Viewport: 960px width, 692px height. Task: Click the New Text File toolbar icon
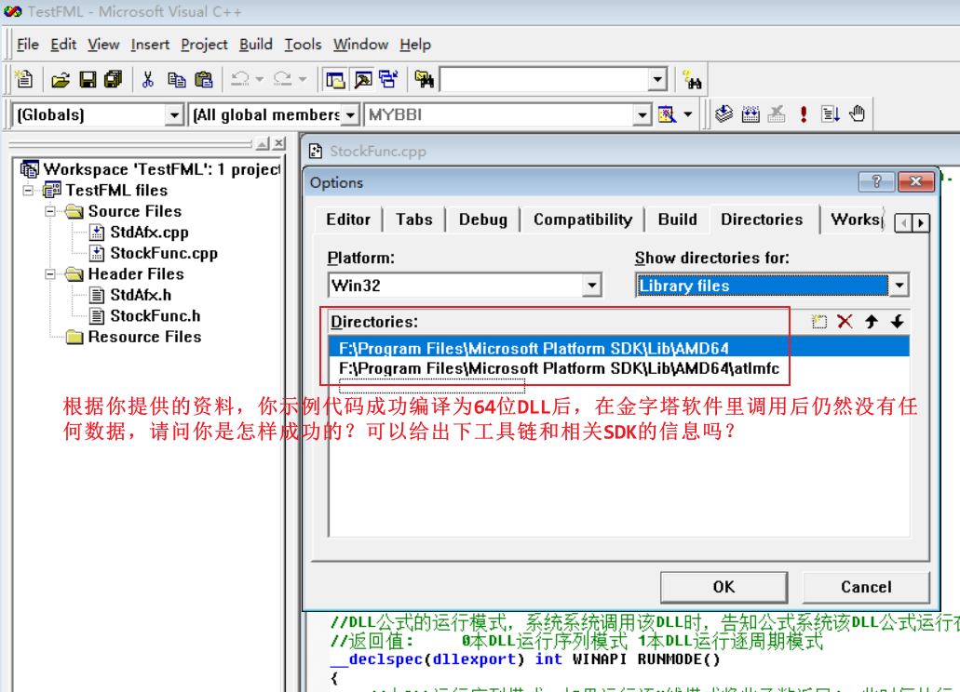(24, 79)
